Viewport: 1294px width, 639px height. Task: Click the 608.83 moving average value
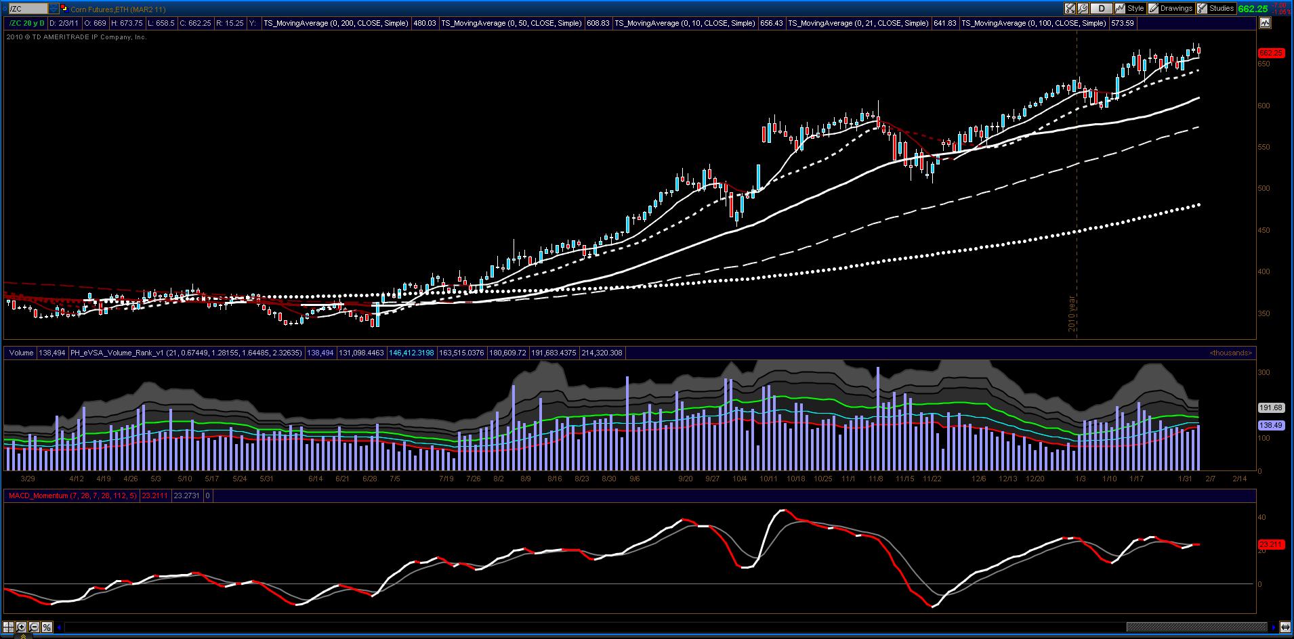point(598,23)
